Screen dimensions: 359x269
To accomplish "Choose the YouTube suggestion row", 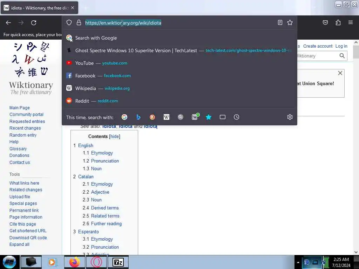I will pyautogui.click(x=179, y=63).
